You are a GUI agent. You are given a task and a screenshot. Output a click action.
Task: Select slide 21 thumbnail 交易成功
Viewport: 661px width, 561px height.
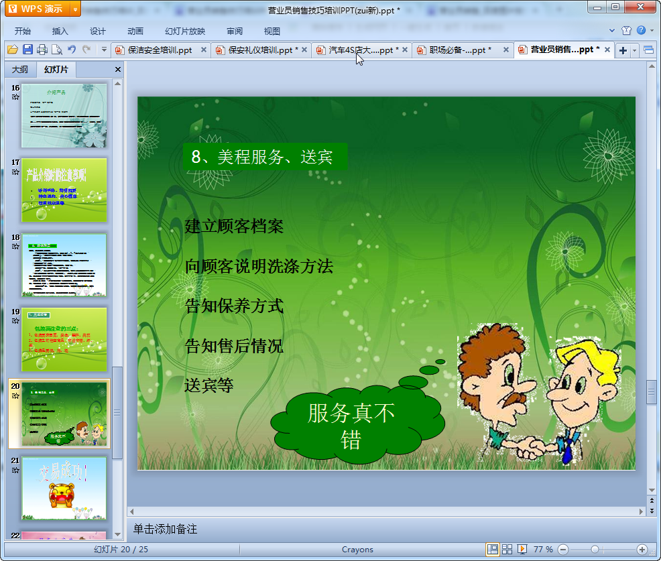[64, 489]
